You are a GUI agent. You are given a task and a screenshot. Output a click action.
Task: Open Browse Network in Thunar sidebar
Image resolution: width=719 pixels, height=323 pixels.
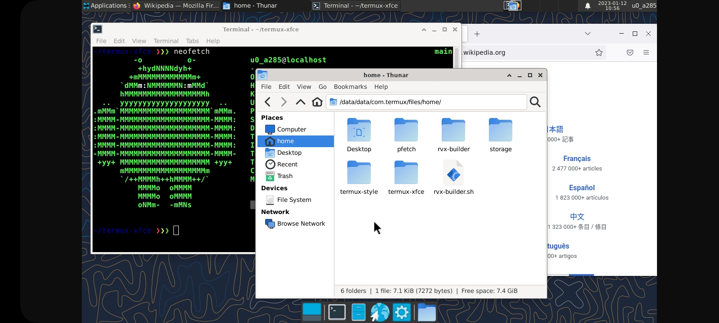295,223
